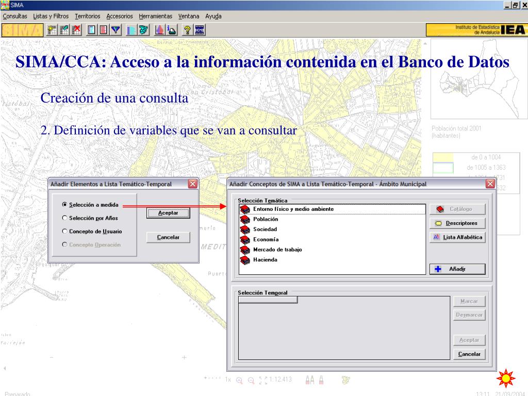The width and height of the screenshot is (528, 396).
Task: Click the horizontal bar chart toolbar icon
Action: (131, 30)
